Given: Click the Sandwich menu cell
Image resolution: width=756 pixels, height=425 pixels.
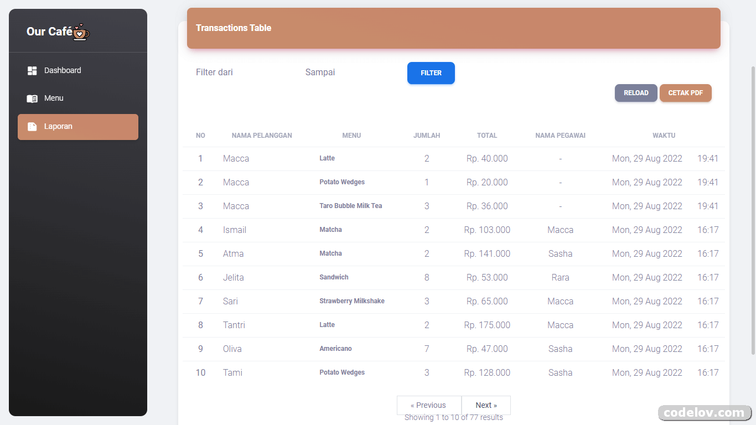Looking at the screenshot, I should tap(334, 277).
